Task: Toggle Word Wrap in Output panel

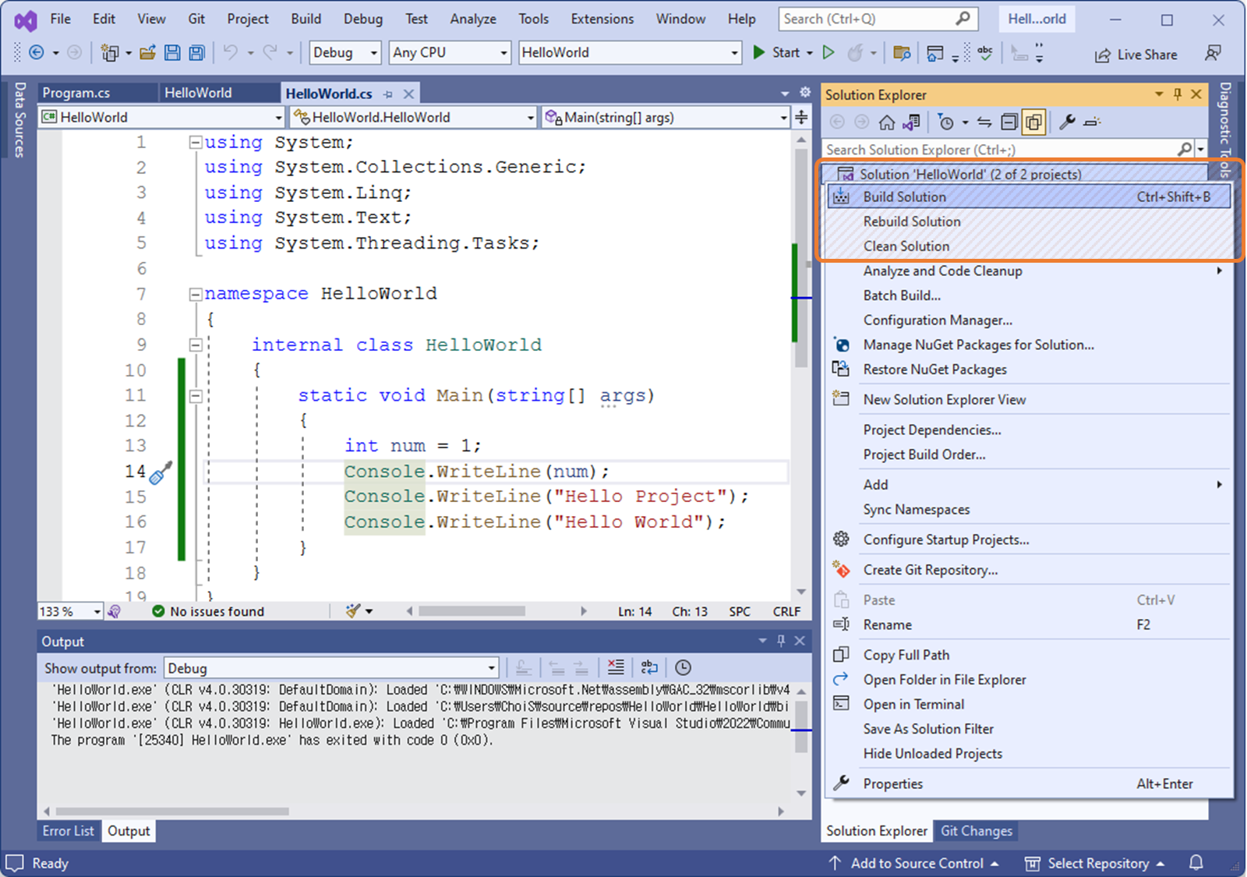Action: (649, 667)
